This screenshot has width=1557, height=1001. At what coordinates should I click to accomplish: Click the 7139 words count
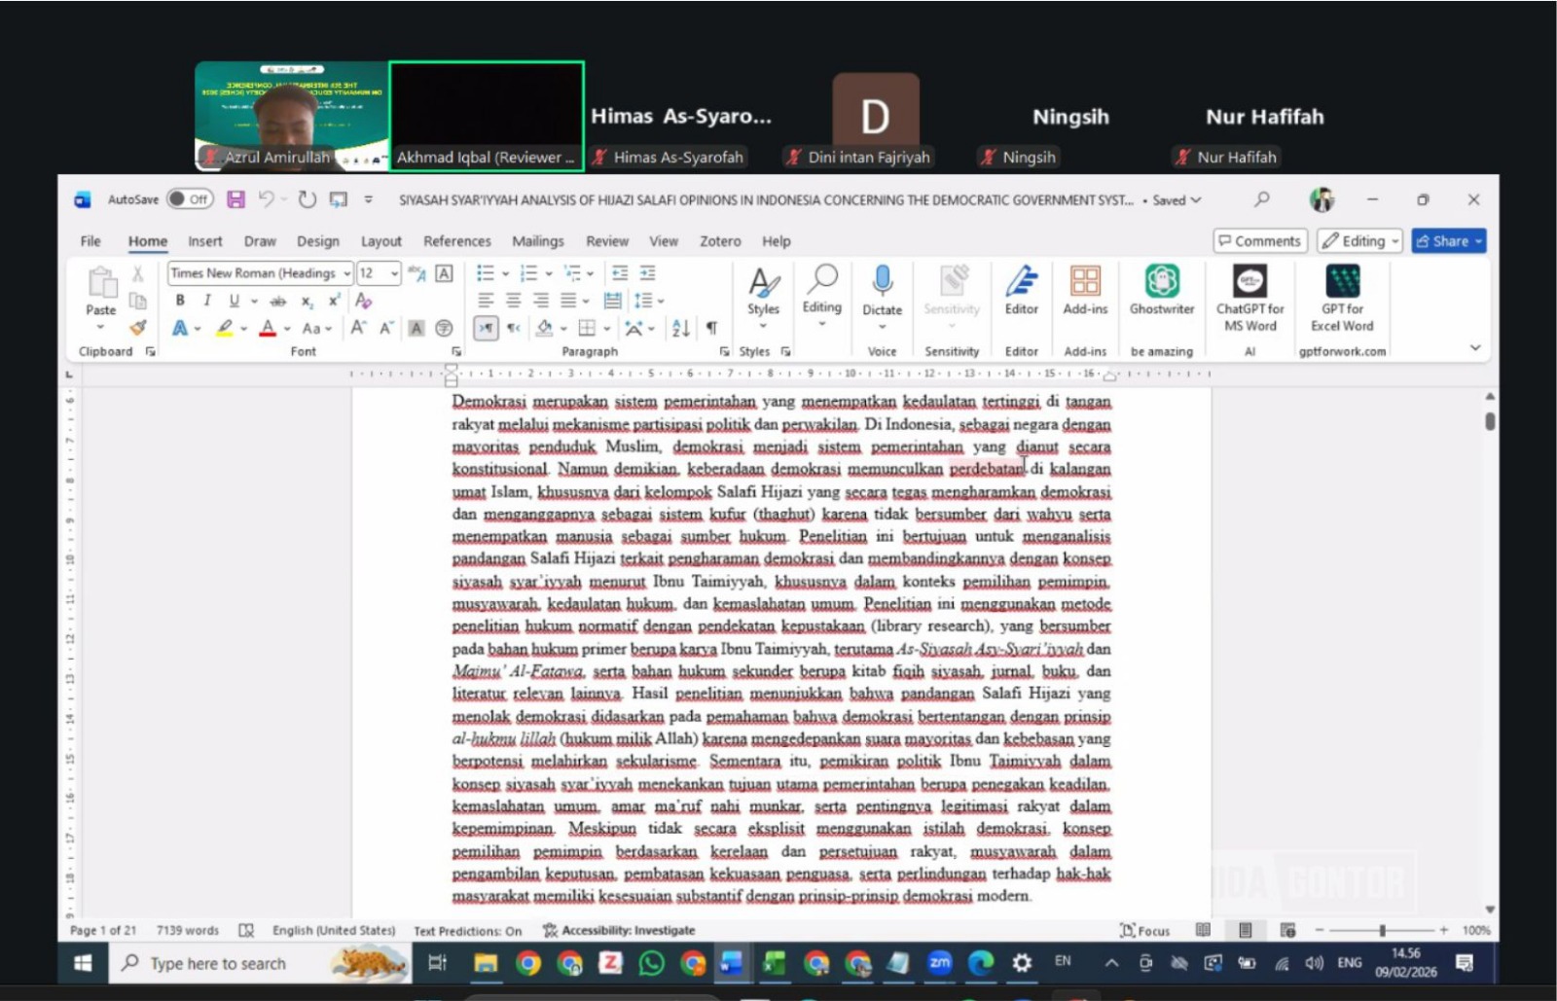coord(188,931)
